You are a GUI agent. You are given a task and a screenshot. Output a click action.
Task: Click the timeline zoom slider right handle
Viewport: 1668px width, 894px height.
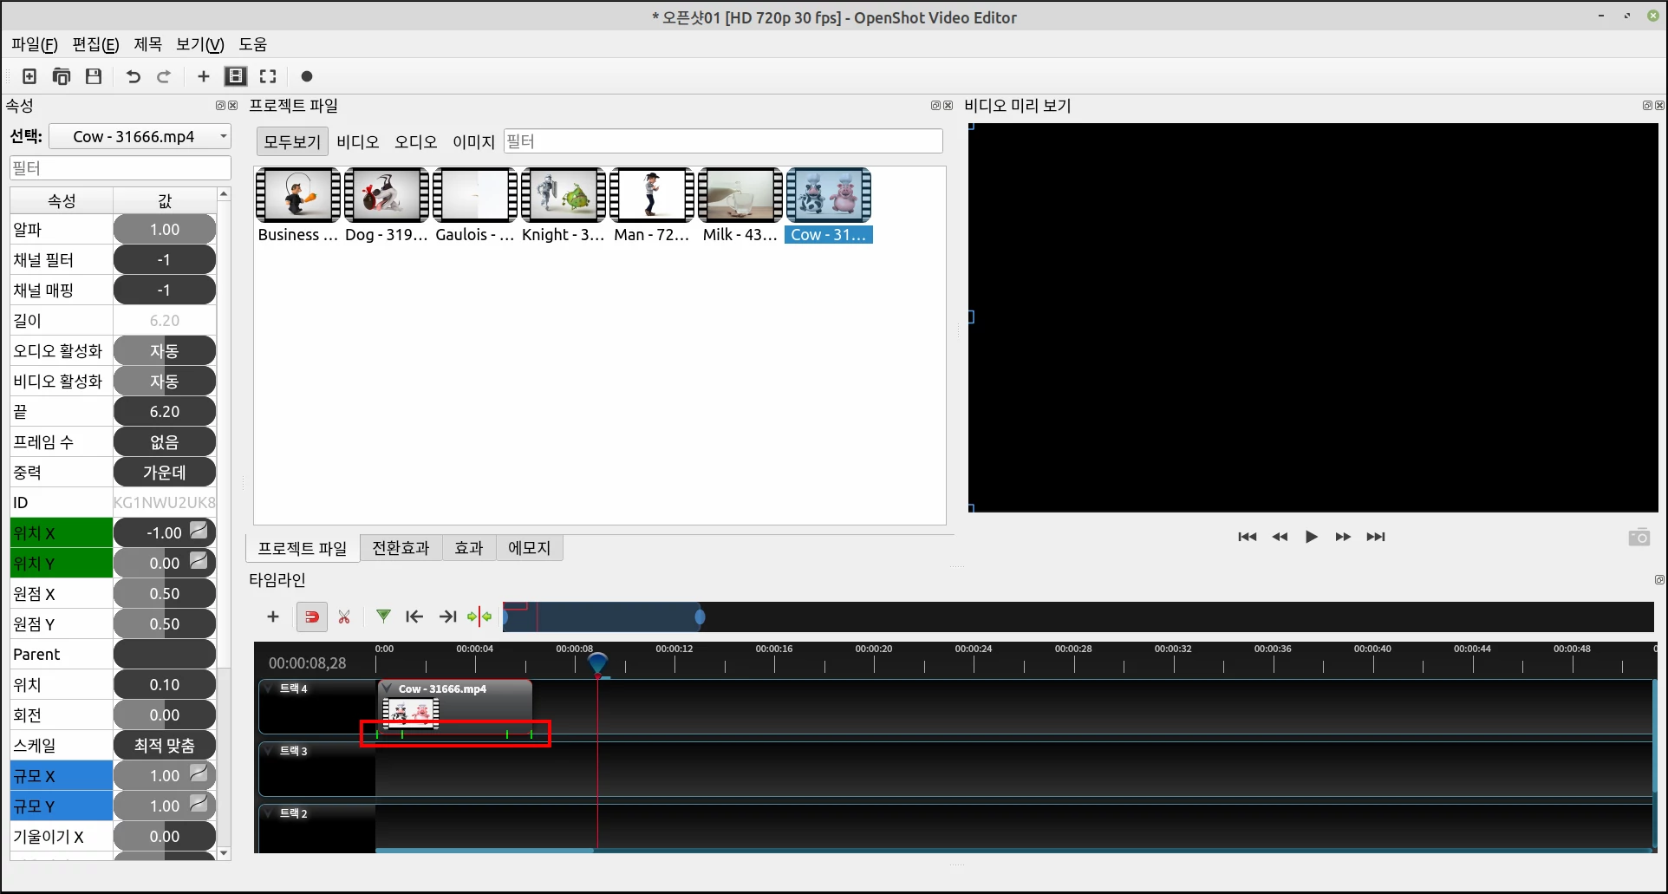700,617
